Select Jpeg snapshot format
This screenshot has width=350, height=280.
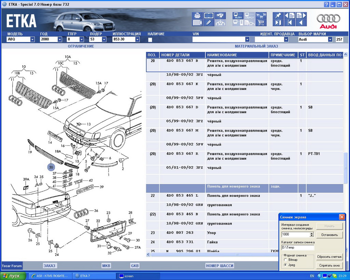(285, 265)
